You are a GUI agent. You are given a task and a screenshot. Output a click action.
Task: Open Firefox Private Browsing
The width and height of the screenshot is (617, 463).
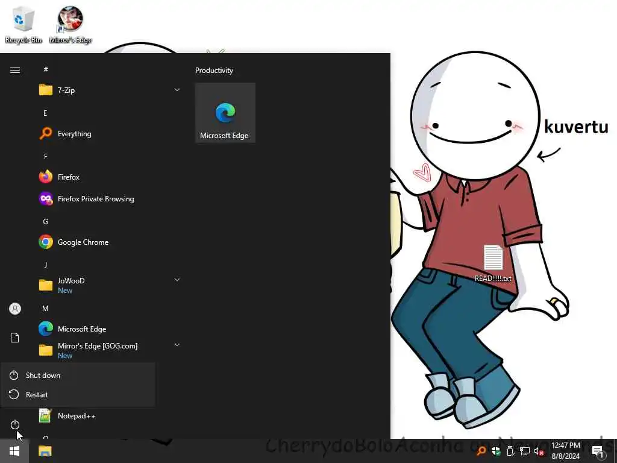pos(110,198)
